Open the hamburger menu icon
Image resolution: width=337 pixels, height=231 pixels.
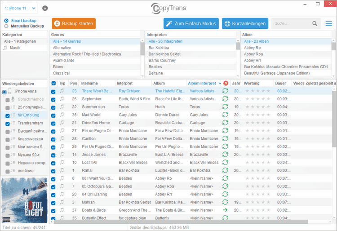click(328, 23)
